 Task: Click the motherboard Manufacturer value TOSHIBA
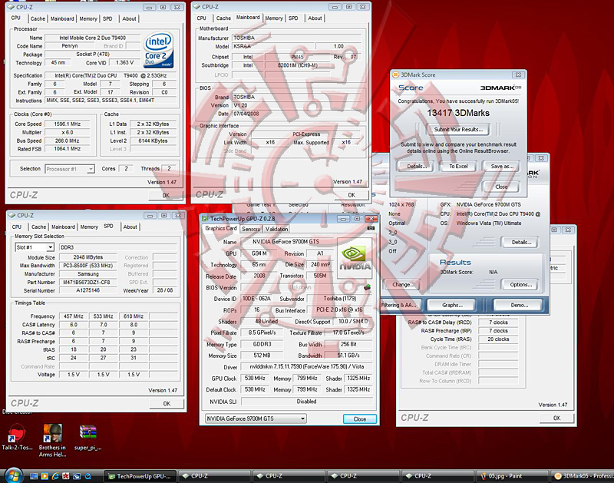(x=296, y=38)
